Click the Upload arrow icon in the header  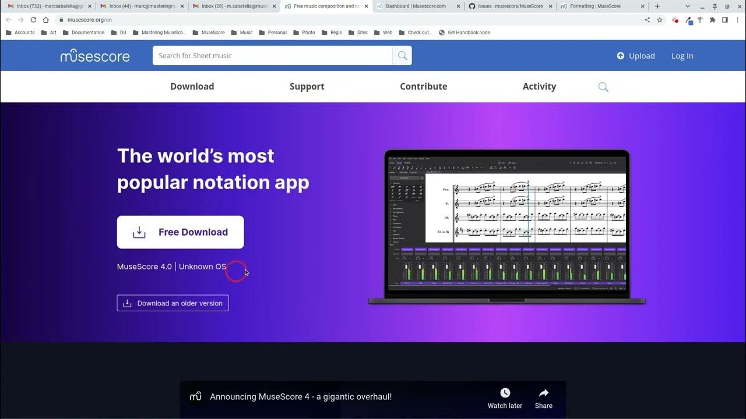[621, 56]
